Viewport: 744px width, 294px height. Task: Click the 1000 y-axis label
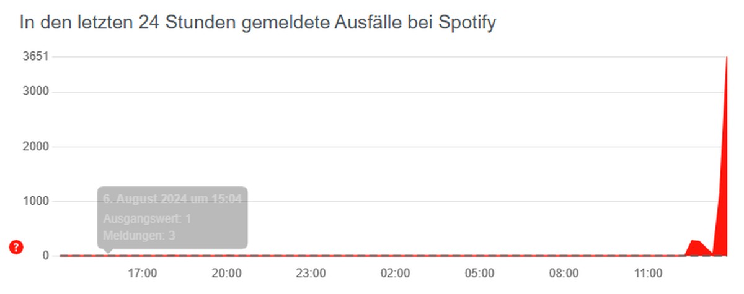[36, 201]
